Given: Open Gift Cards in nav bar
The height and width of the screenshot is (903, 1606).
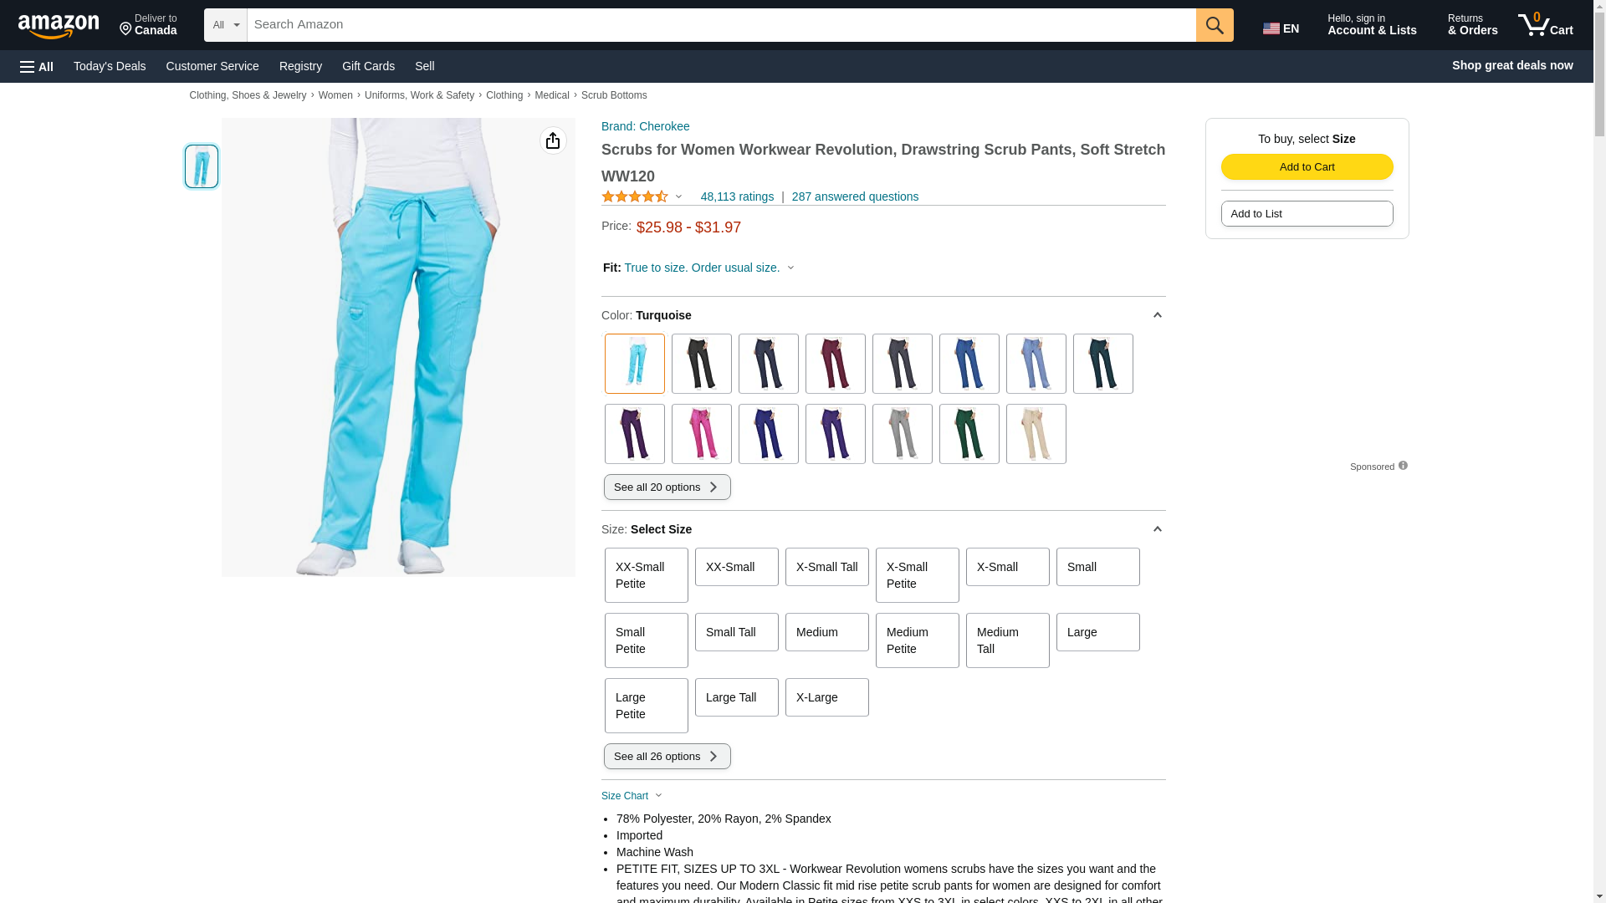Looking at the screenshot, I should [368, 66].
